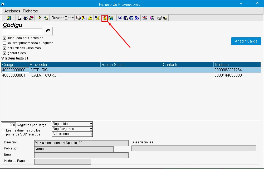This screenshot has width=264, height=169.
Task: Open the Ficheros menu
Action: click(30, 11)
